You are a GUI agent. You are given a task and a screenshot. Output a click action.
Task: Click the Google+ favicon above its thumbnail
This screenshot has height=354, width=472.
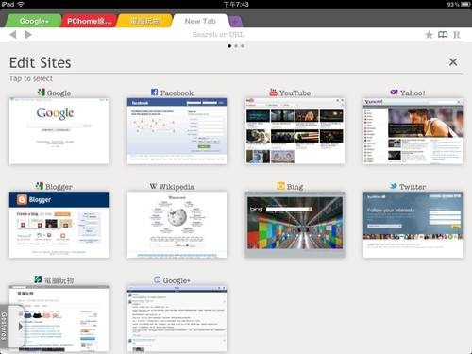(157, 279)
